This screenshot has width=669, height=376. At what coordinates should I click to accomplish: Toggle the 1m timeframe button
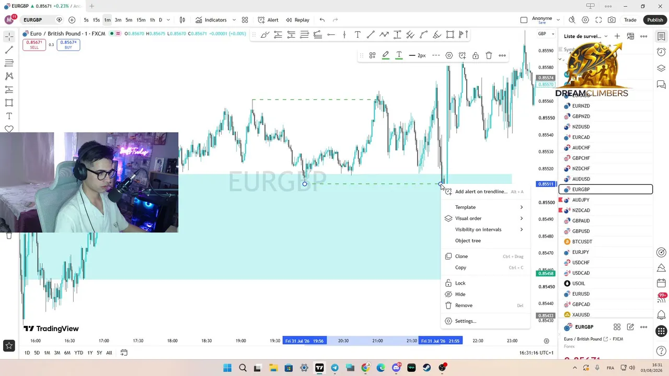click(107, 20)
